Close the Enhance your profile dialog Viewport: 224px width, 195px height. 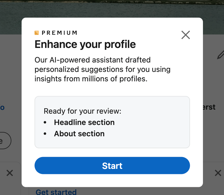[186, 35]
